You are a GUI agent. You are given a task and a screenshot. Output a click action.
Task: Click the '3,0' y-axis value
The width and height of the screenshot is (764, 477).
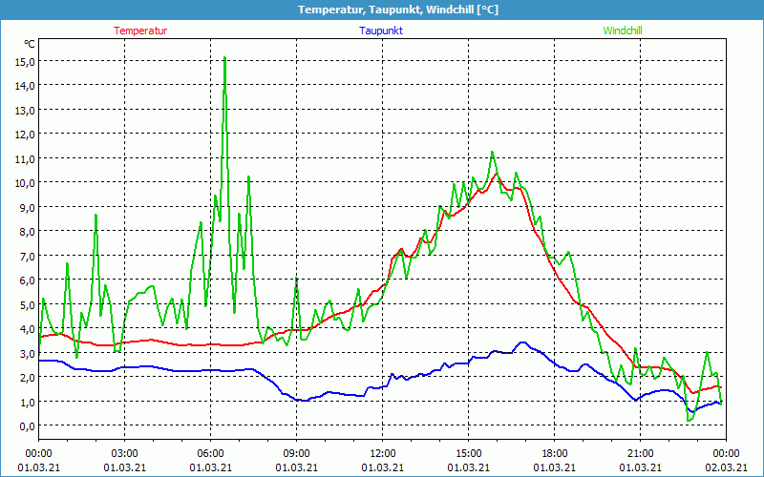[x=28, y=353]
